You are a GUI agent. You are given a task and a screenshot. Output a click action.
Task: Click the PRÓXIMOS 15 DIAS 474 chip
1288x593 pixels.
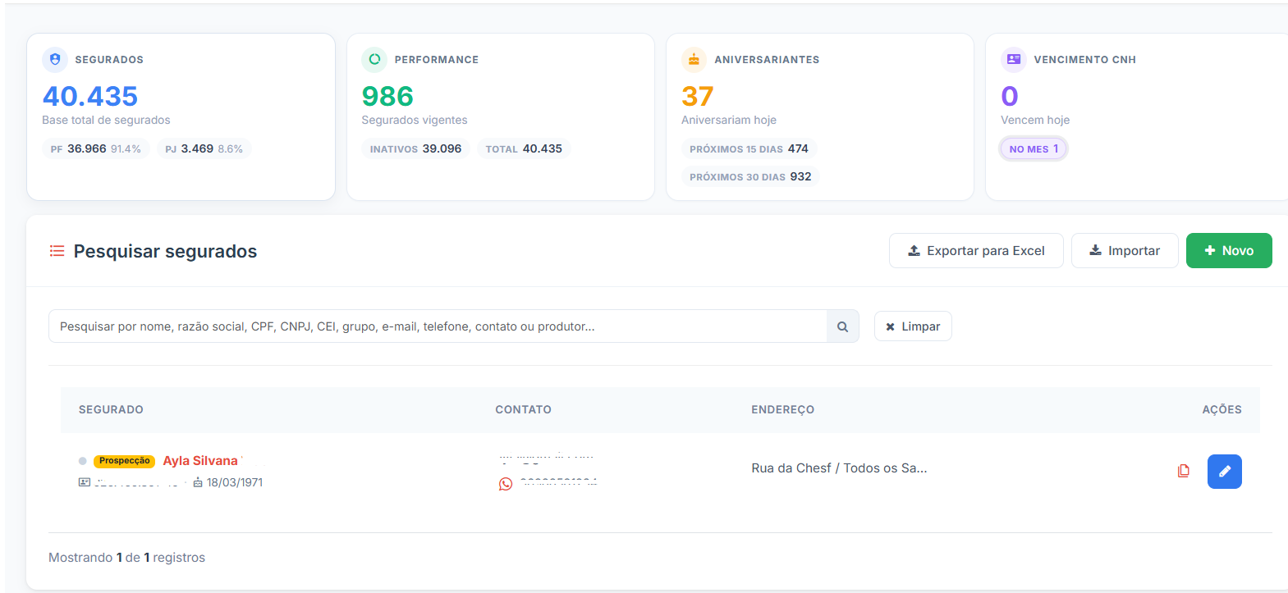(x=749, y=149)
